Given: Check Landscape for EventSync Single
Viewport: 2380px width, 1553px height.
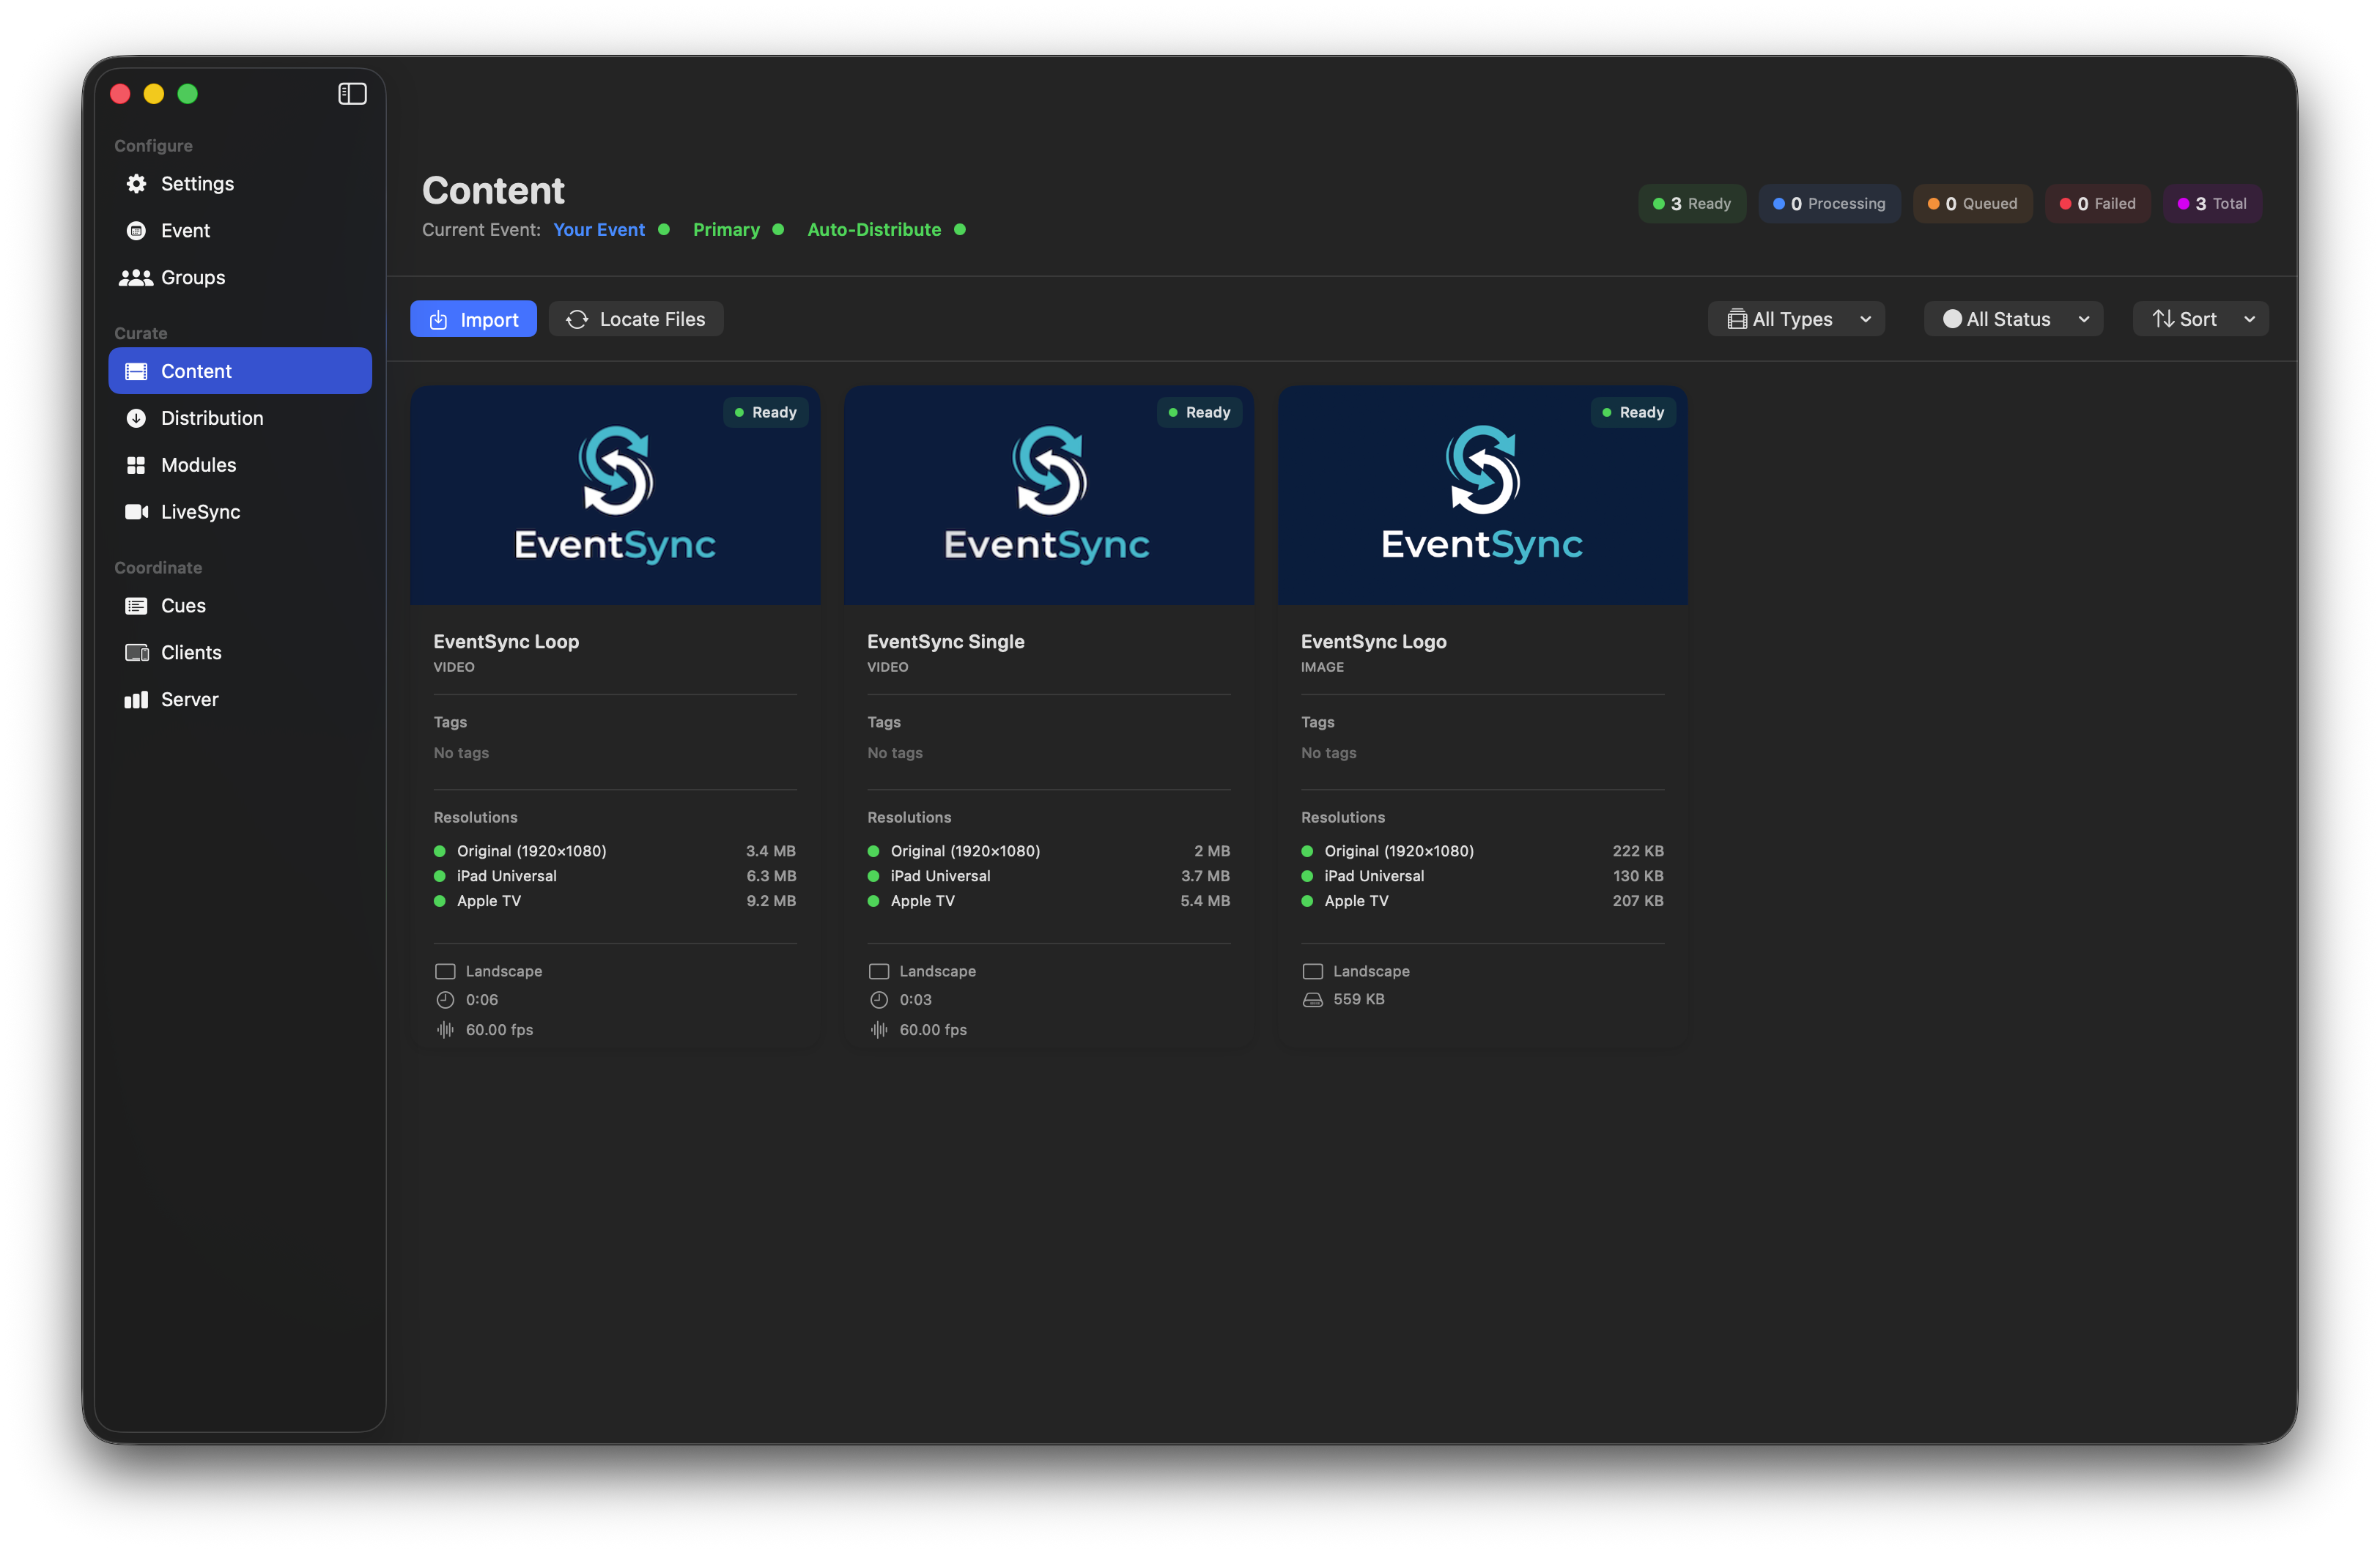Looking at the screenshot, I should [879, 970].
